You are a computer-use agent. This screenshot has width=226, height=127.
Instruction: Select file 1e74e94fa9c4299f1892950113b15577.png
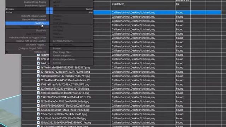(65, 67)
